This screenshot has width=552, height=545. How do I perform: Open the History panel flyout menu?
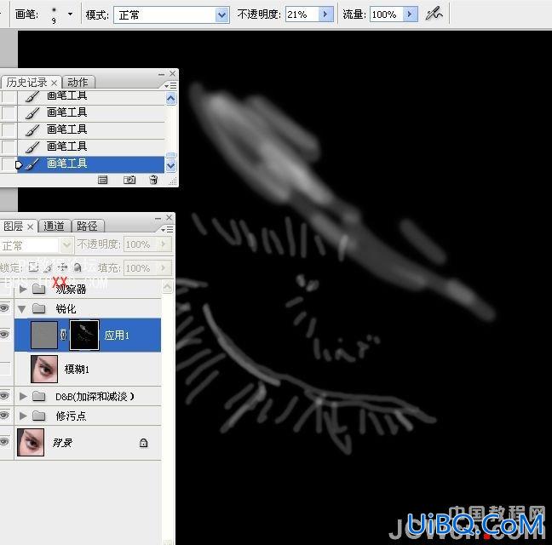pyautogui.click(x=170, y=85)
